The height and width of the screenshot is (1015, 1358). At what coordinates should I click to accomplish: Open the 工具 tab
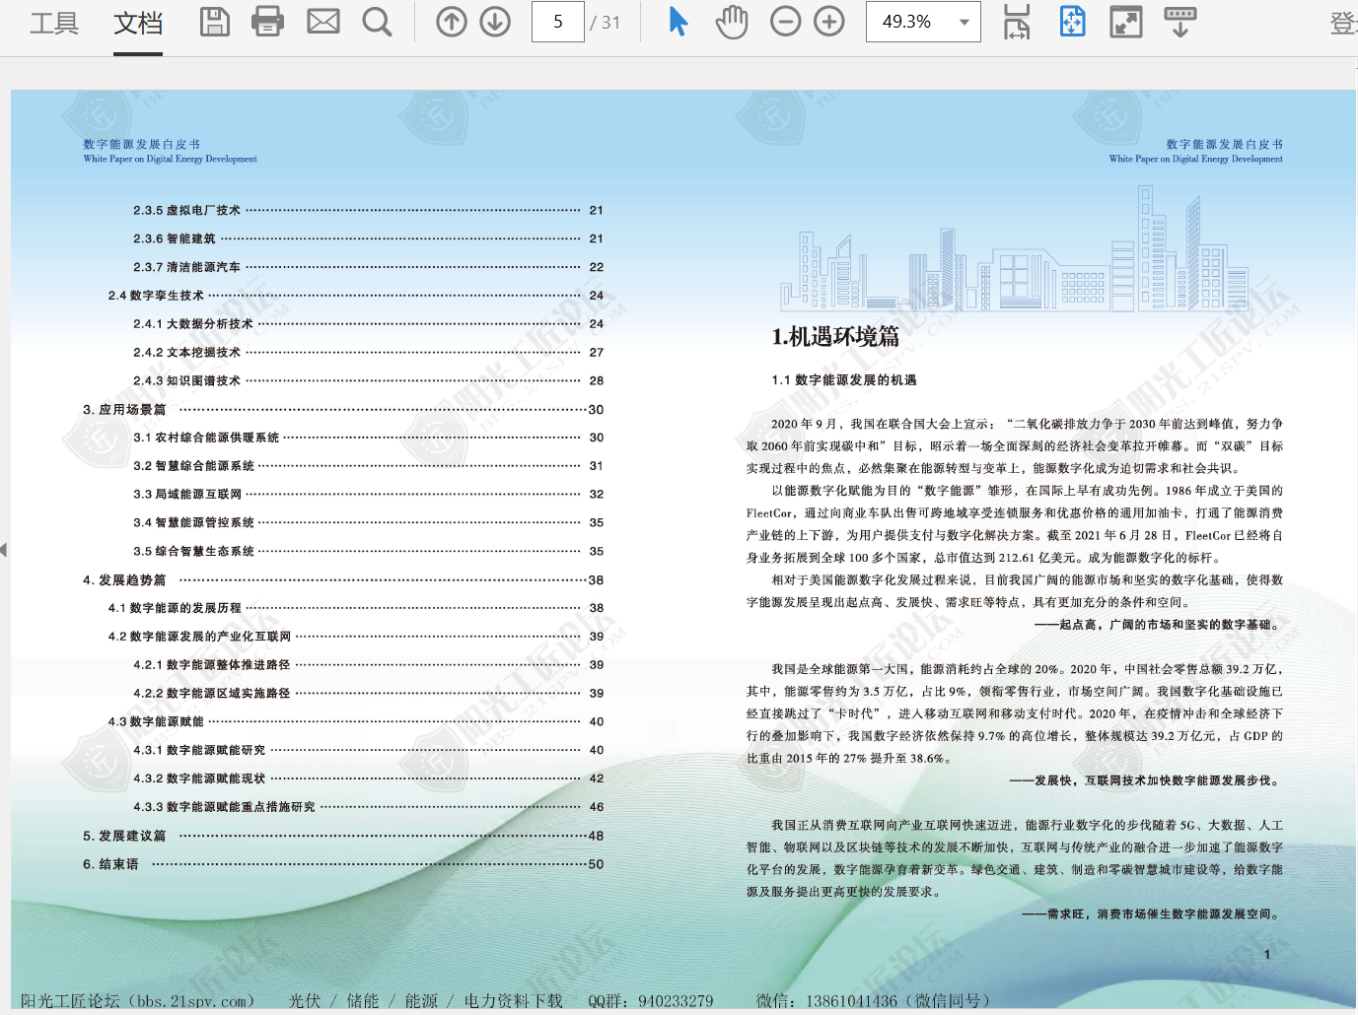coord(54,23)
